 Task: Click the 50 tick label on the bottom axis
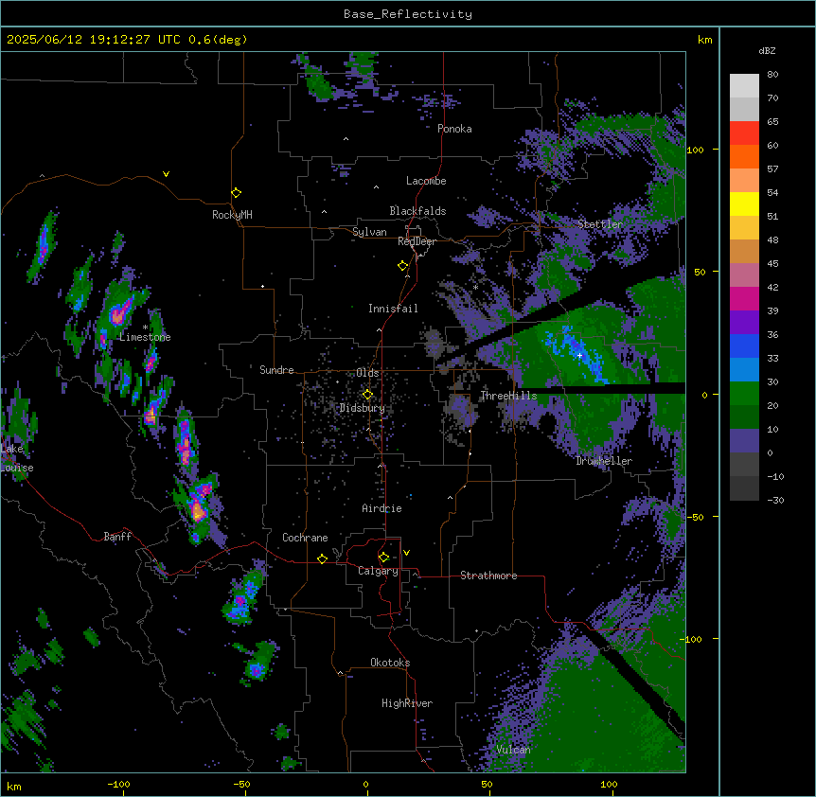487,784
